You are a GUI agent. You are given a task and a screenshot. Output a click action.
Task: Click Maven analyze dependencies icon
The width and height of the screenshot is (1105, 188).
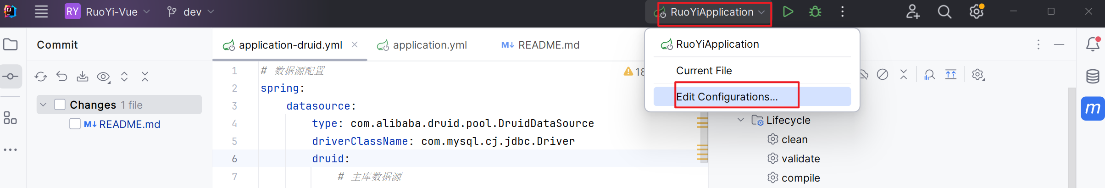(x=930, y=74)
